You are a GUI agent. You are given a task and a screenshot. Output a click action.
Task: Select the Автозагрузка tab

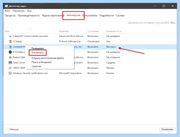click(x=73, y=15)
